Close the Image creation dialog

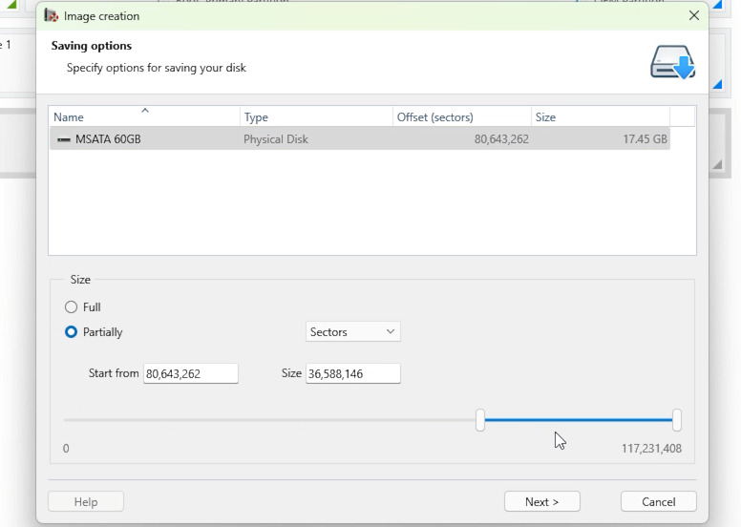point(694,15)
